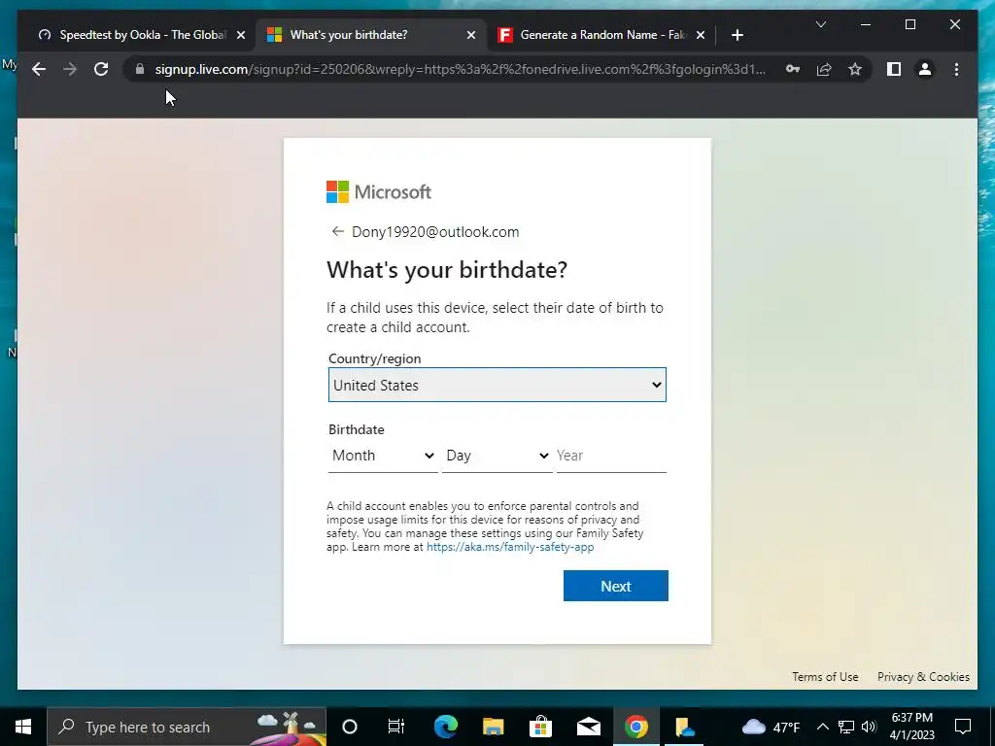995x746 pixels.
Task: Click taskbar search box
Action: (187, 727)
